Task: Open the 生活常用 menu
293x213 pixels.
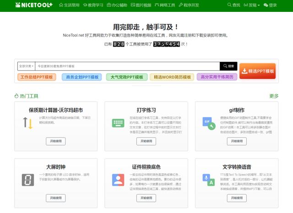Action: pyautogui.click(x=69, y=5)
